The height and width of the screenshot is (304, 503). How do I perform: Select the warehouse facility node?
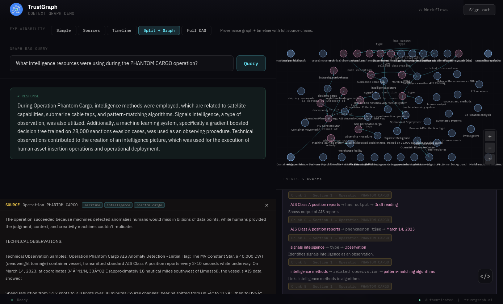coord(351,144)
